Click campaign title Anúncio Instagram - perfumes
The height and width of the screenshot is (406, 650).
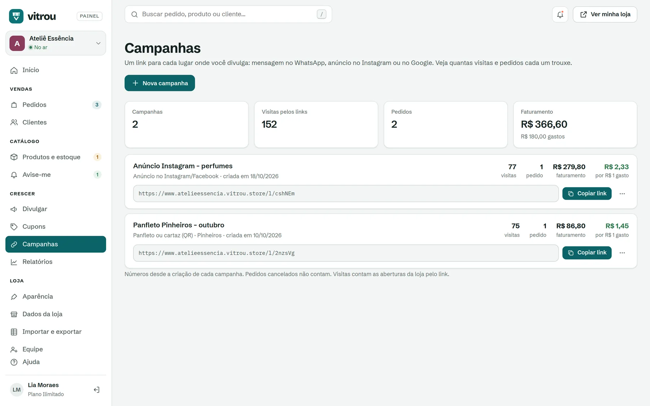coord(183,166)
